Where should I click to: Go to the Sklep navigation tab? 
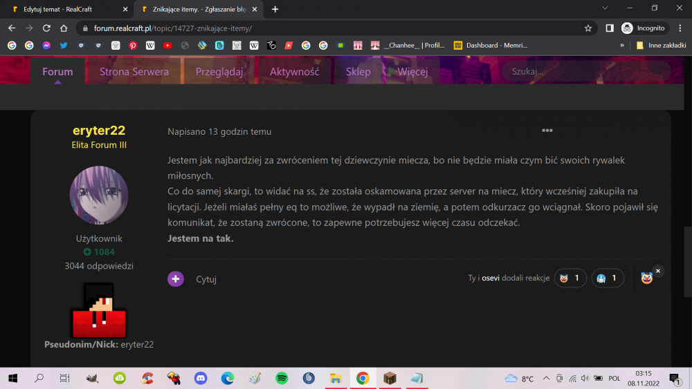[x=358, y=71]
